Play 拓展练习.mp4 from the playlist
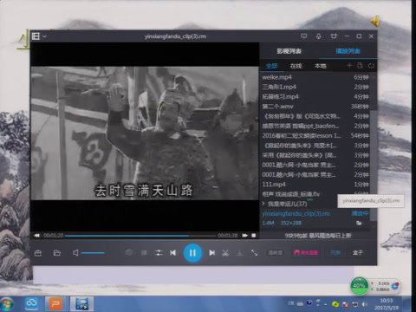Screen dimensions: 416x312 (315, 97)
